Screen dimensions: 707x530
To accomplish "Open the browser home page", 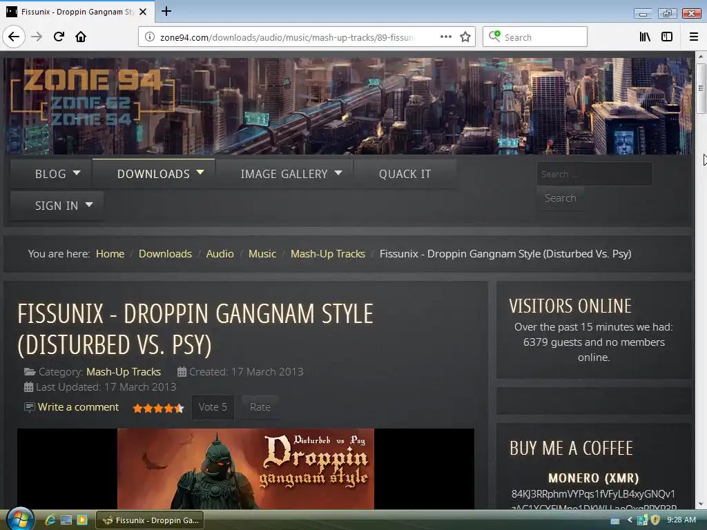I will tap(81, 37).
